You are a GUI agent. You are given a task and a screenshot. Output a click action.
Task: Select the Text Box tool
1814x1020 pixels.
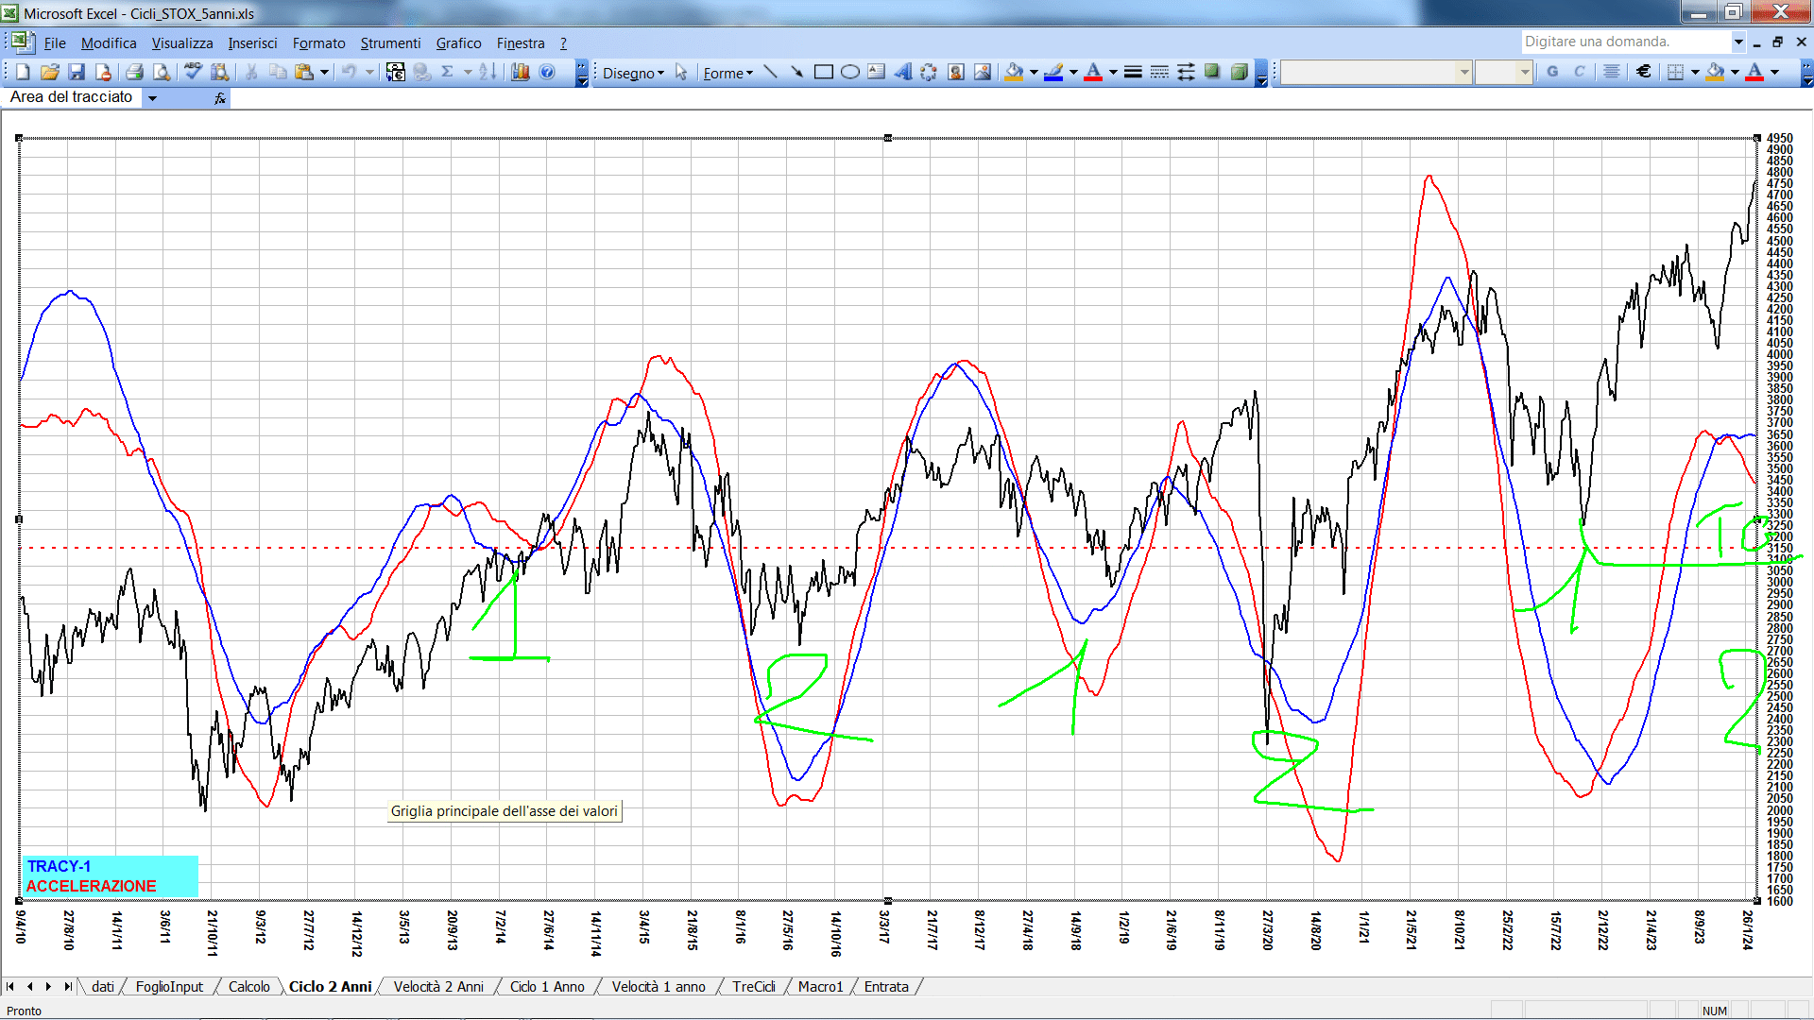coord(877,72)
